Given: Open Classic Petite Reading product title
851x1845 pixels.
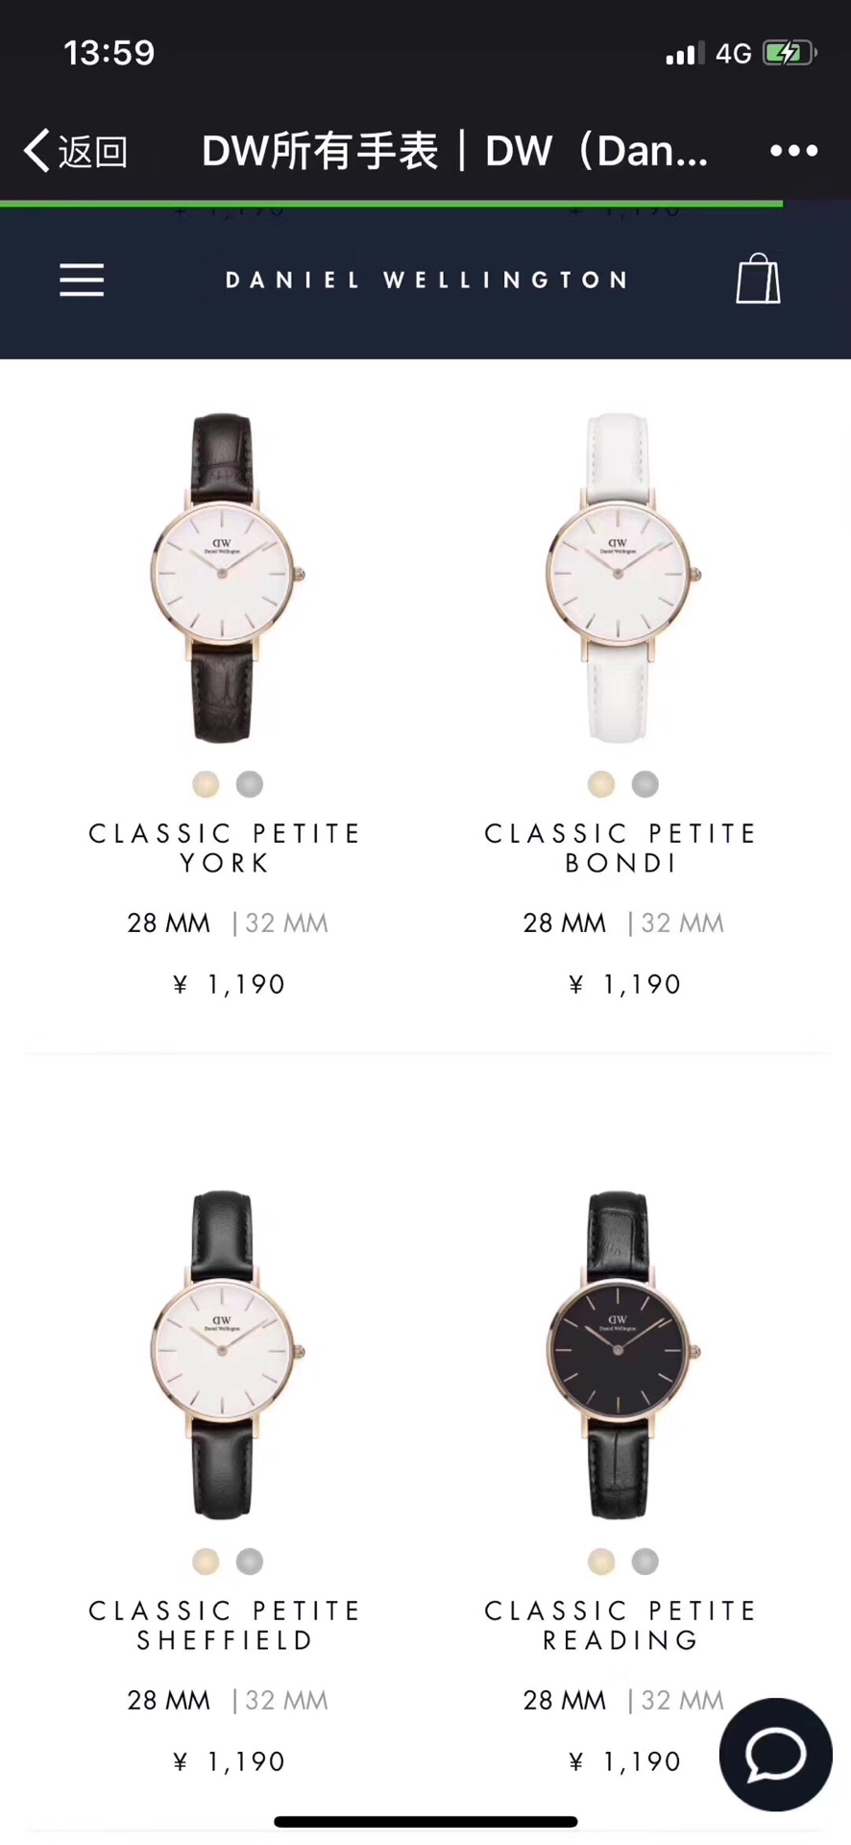Looking at the screenshot, I should pos(621,1625).
